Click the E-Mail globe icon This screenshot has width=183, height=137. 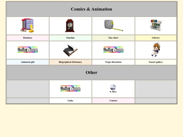tap(113, 89)
